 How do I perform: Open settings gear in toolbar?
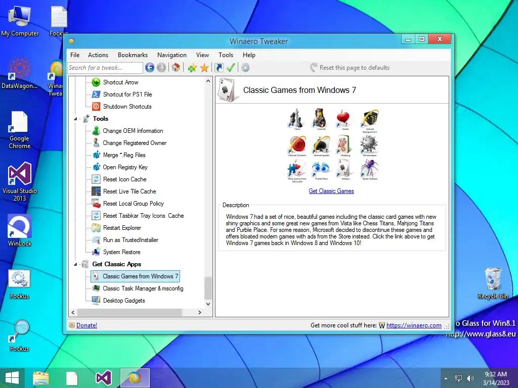click(x=245, y=68)
